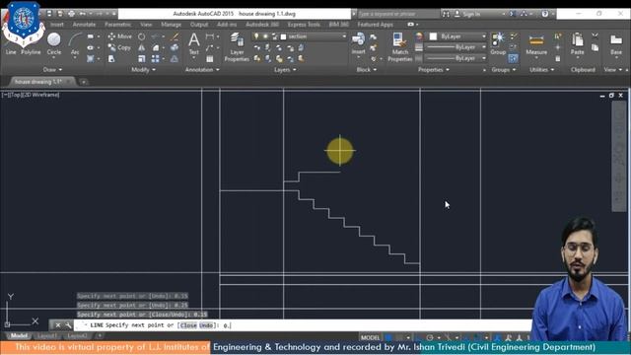Toggle the group selection button
Viewport: 631px width, 355px height.
513,59
